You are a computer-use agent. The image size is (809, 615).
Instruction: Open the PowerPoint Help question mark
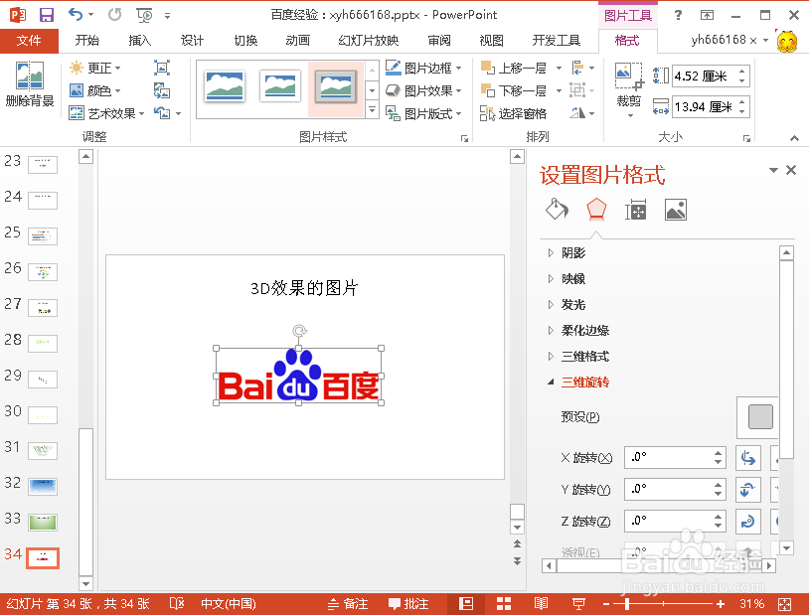[x=678, y=15]
